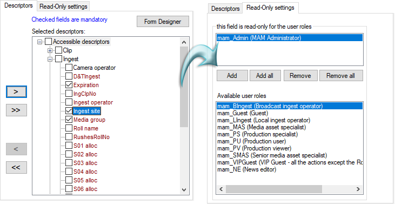Switch to the Read-Only settings tab in the left panel
The width and height of the screenshot is (395, 204).
(63, 6)
